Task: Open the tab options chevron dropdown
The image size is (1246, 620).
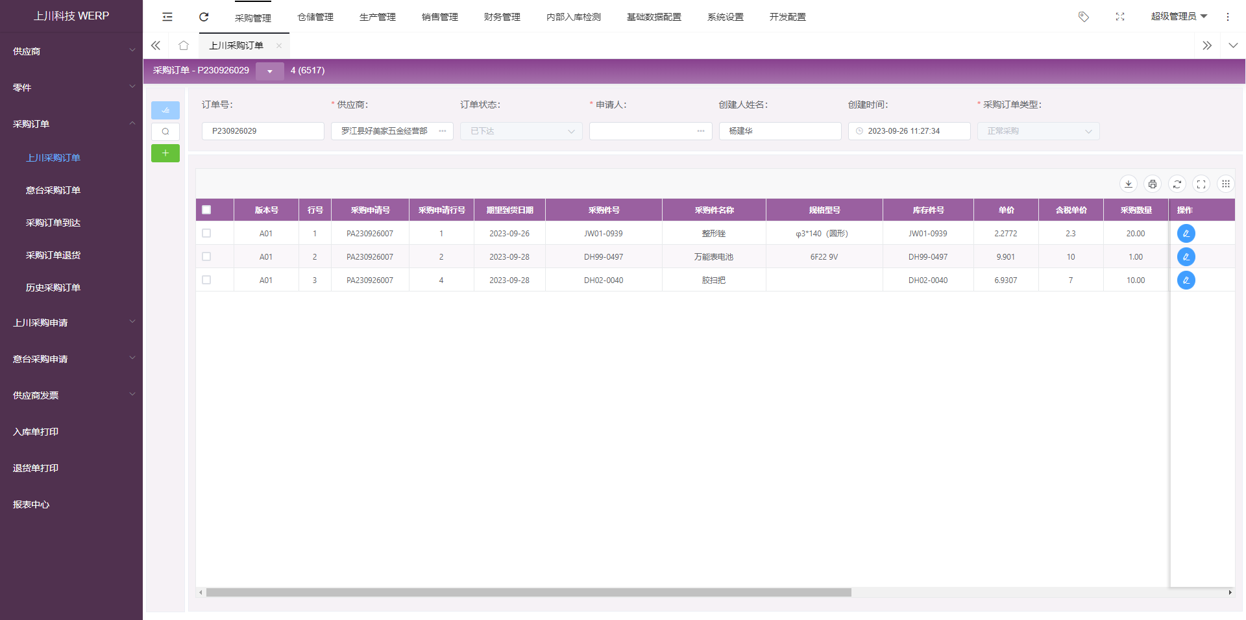Action: point(1233,45)
